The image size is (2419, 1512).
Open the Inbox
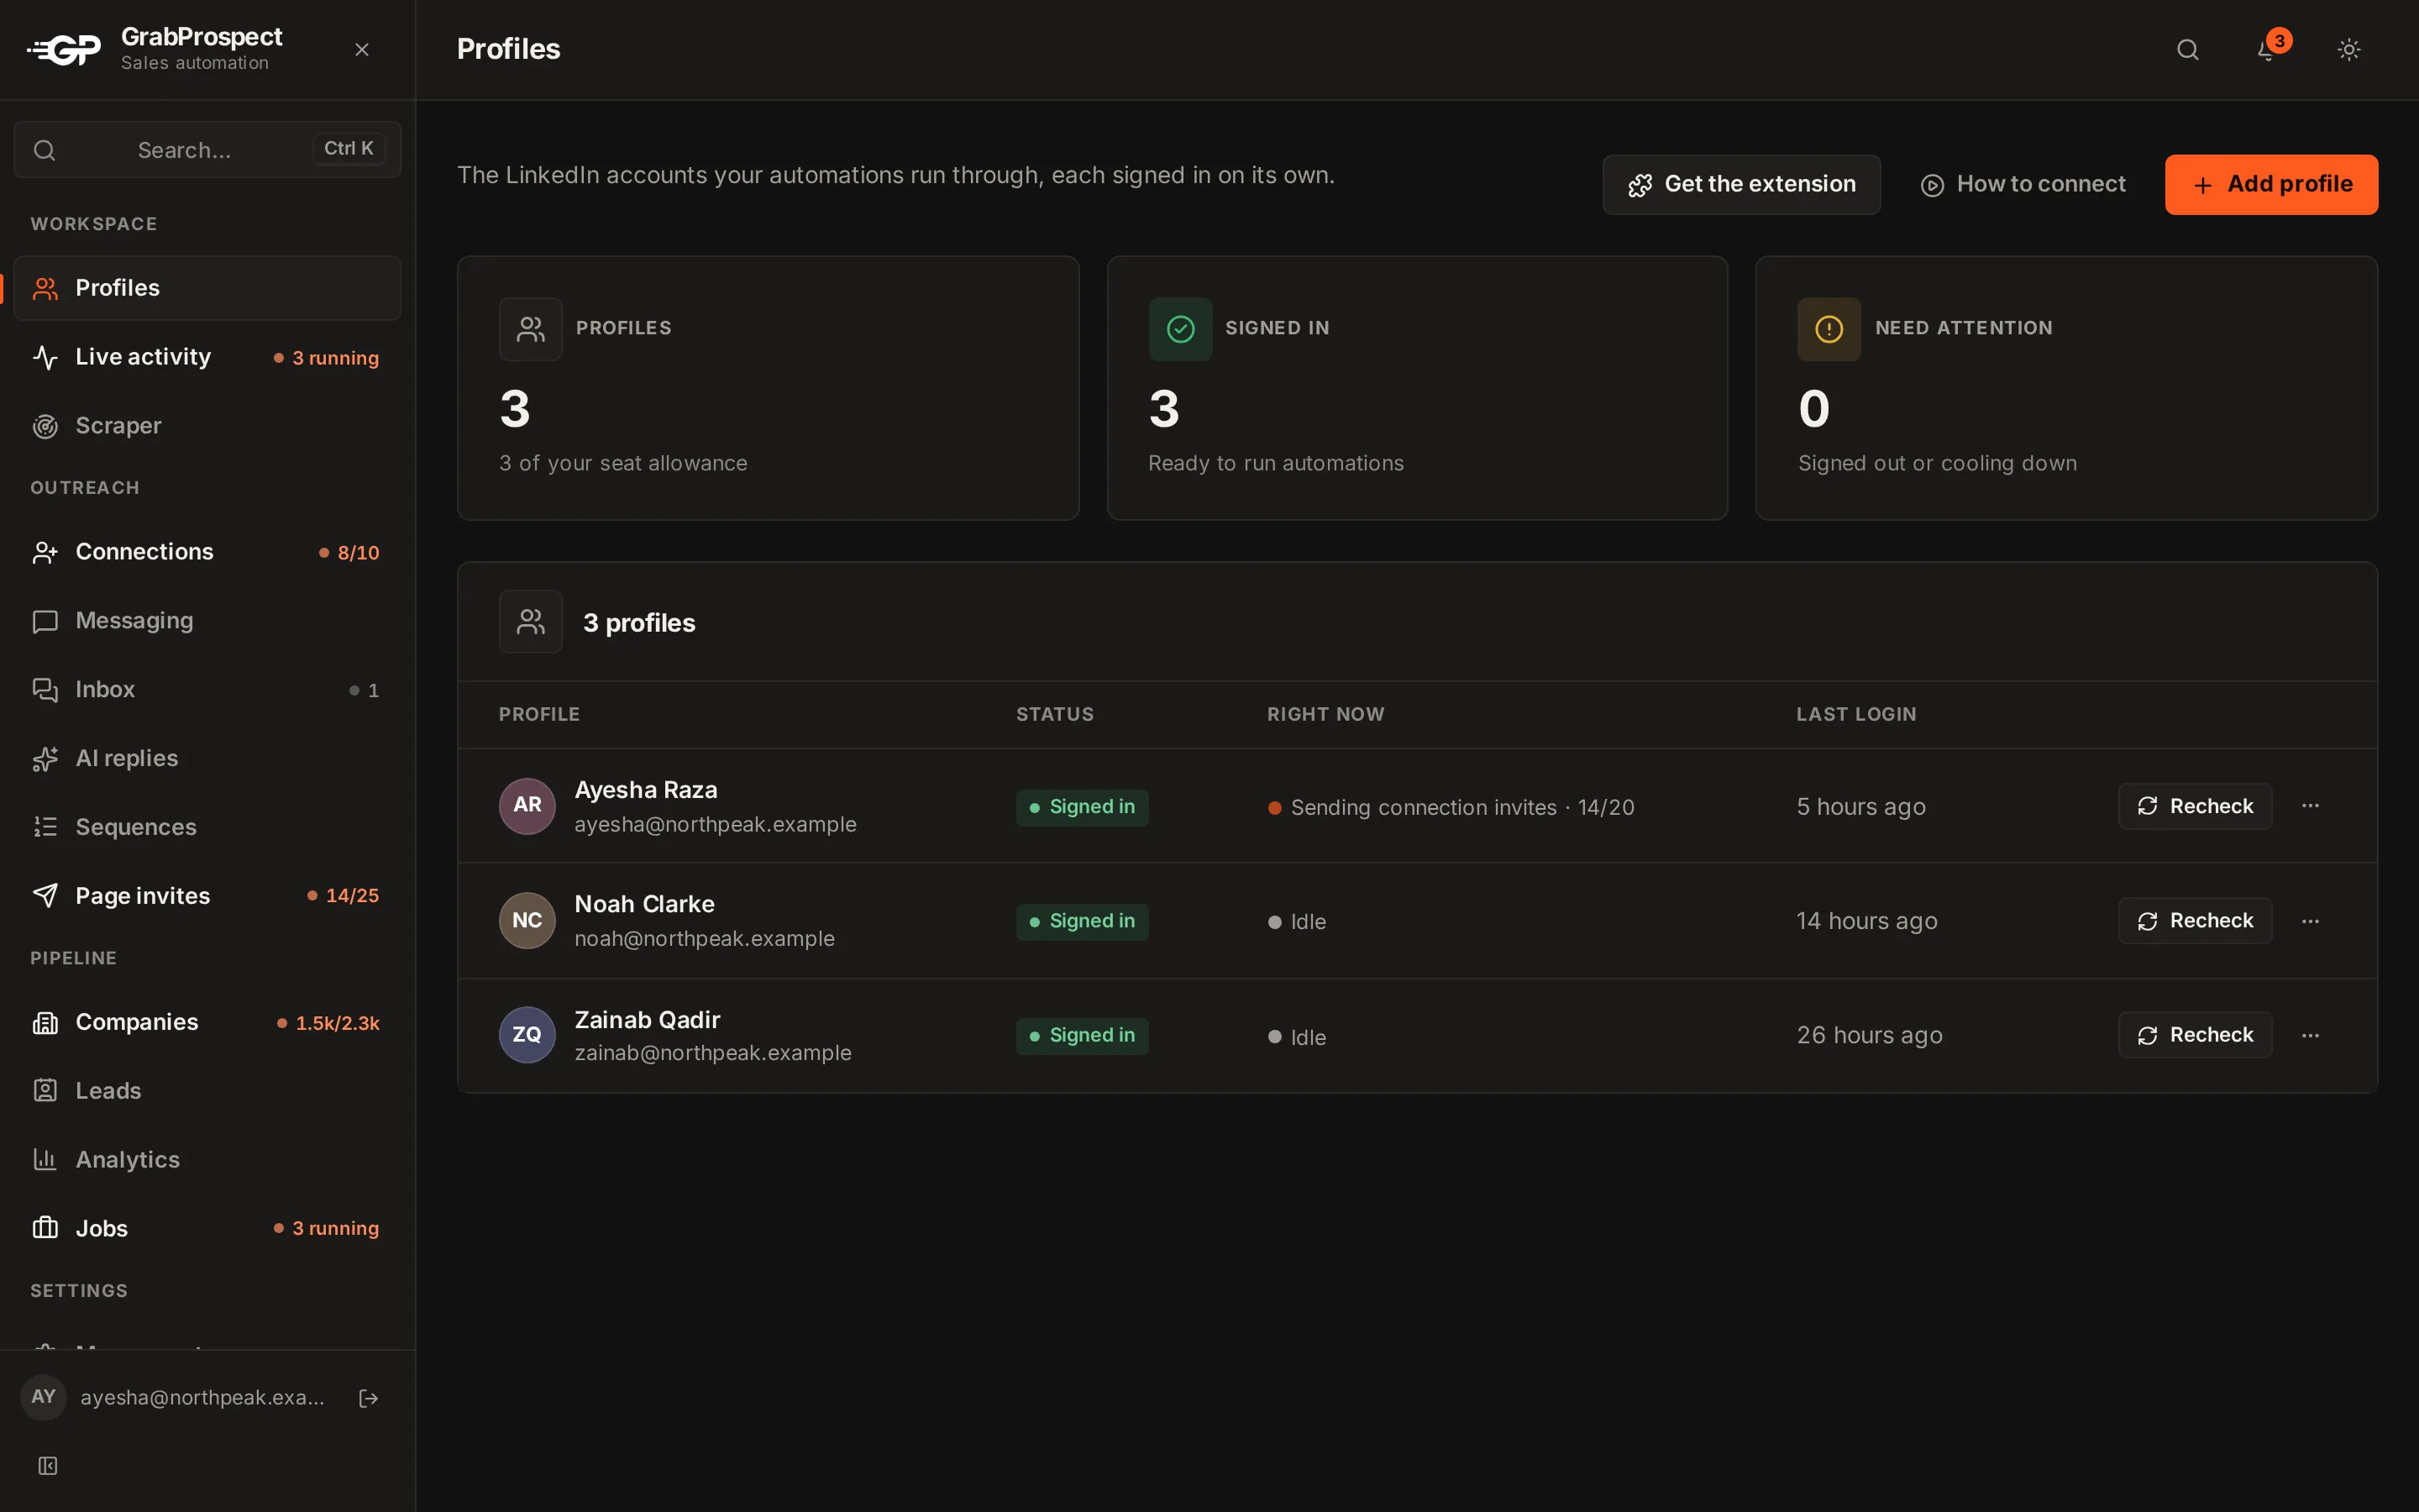click(207, 690)
